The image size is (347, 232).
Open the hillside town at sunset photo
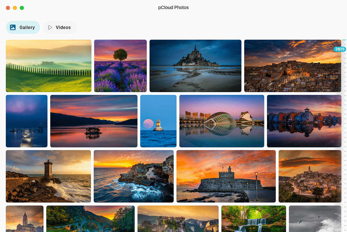292,66
